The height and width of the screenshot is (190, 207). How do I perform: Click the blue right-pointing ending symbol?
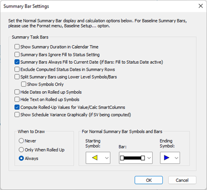(167, 158)
